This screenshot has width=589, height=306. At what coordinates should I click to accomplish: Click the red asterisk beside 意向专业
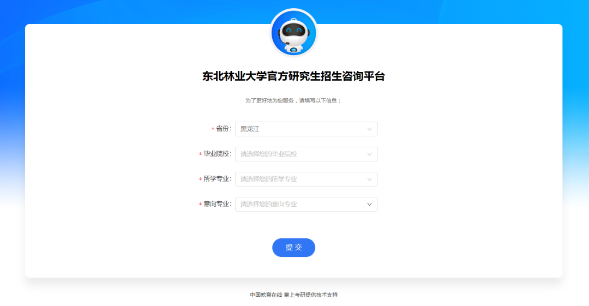(200, 205)
